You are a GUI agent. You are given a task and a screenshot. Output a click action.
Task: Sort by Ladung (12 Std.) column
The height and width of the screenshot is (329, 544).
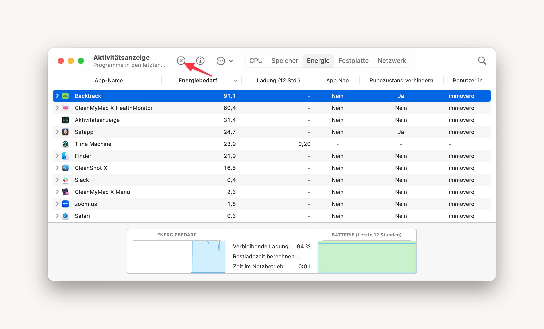[x=278, y=80]
